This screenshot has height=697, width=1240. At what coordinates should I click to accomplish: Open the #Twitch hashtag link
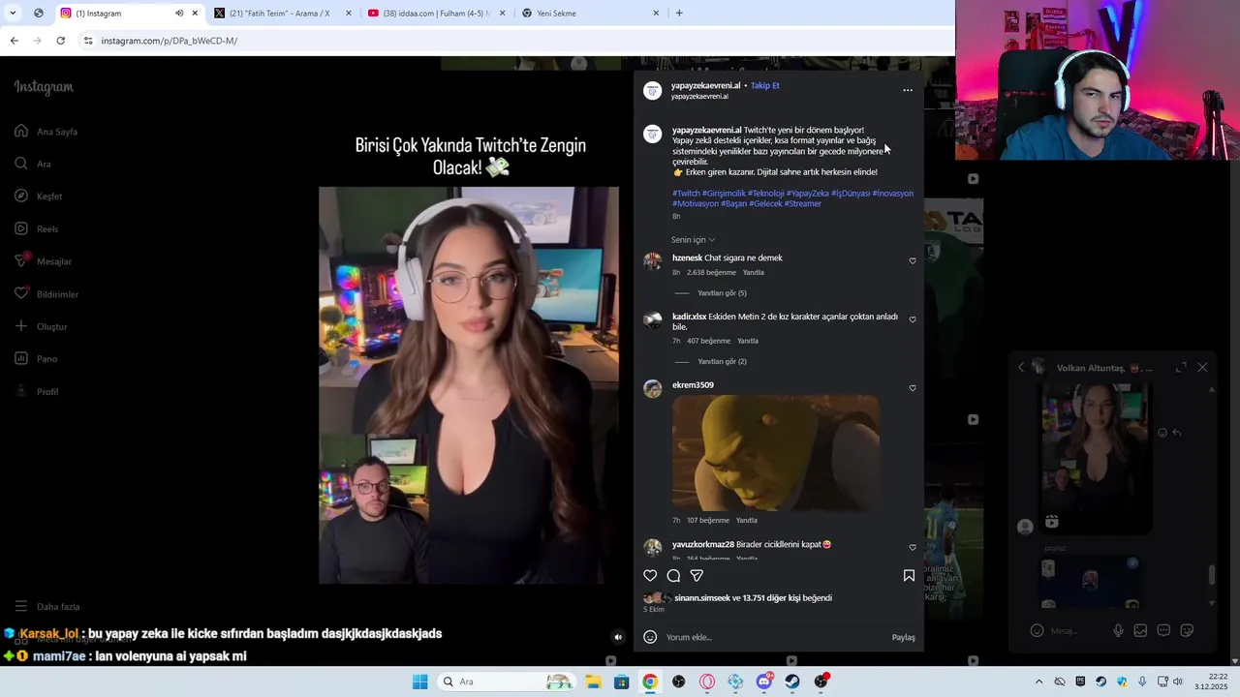coord(686,194)
